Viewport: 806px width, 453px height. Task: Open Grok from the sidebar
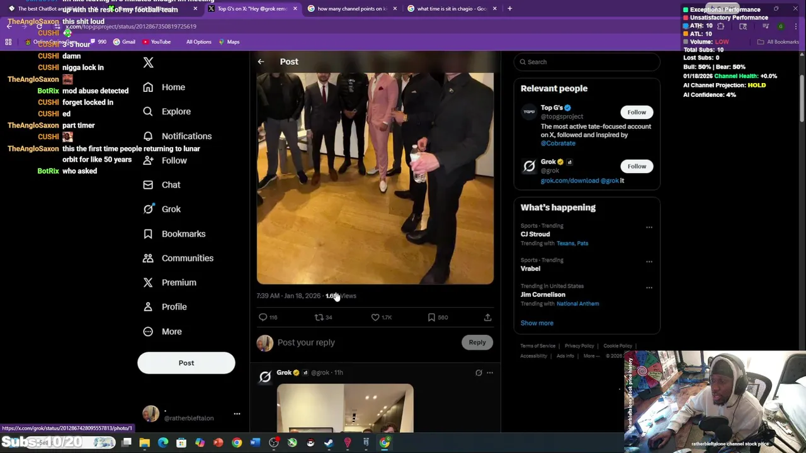click(x=161, y=209)
